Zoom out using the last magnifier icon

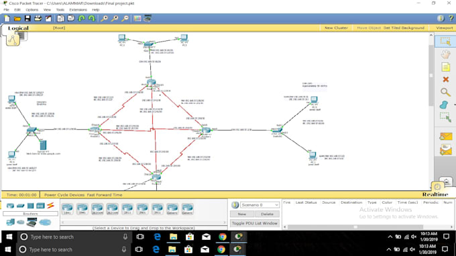coord(125,19)
